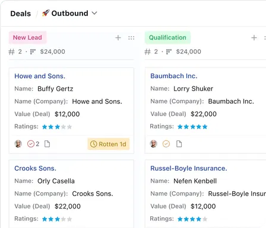The height and width of the screenshot is (228, 266).
Task: Add a deal in Qualification column
Action: point(254,38)
